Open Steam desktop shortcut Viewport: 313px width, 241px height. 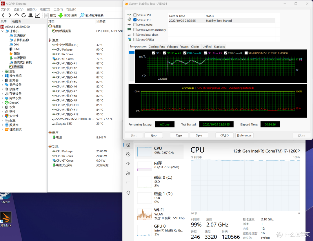click(x=6, y=198)
